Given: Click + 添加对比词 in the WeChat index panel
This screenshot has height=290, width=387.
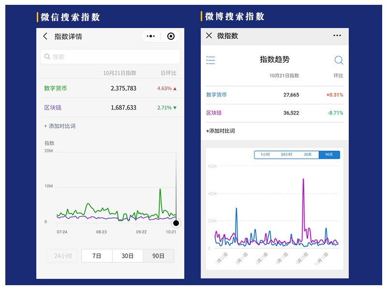Looking at the screenshot, I should click(x=60, y=126).
